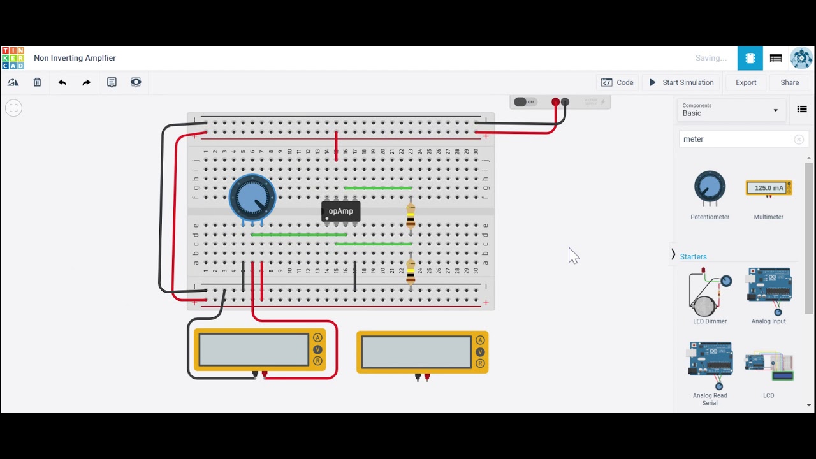816x459 pixels.
Task: Open the Components Basic dropdown
Action: tap(730, 110)
